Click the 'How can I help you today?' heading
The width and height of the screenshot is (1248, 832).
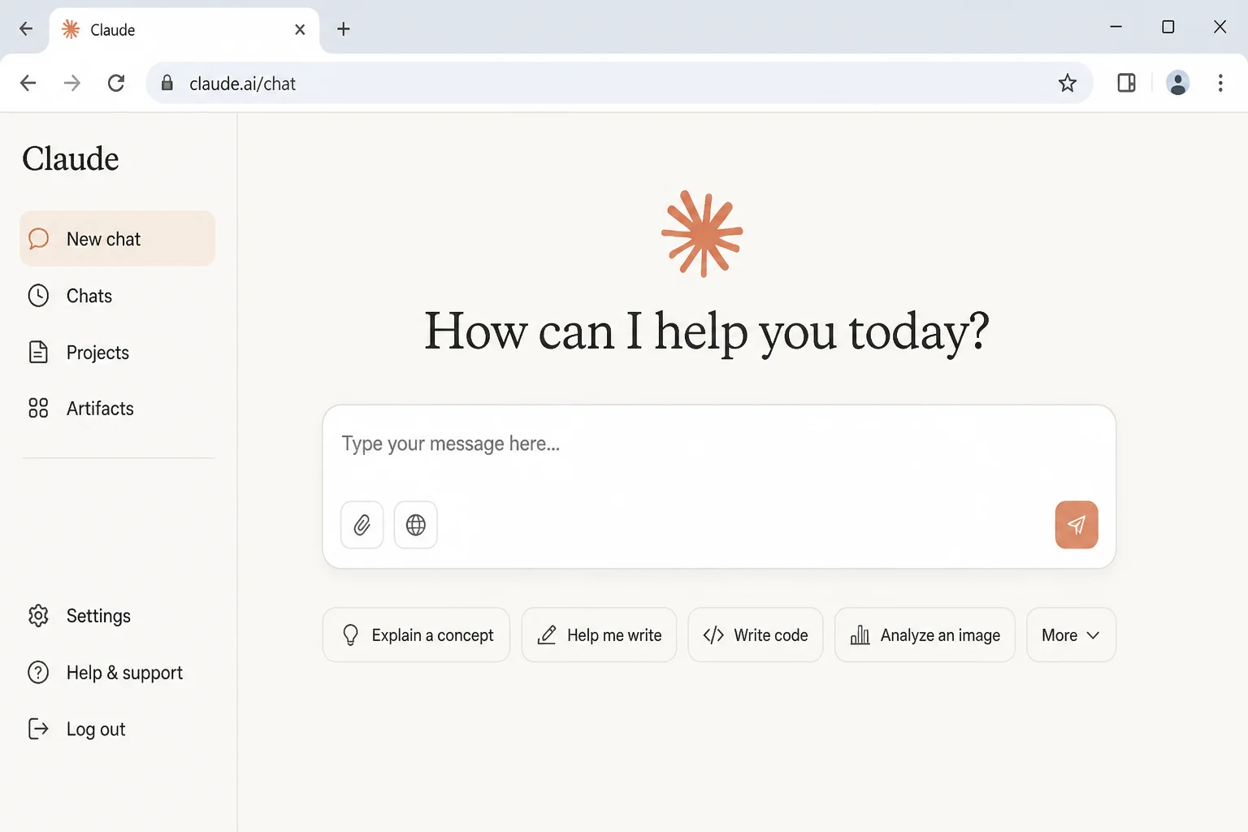(x=707, y=332)
